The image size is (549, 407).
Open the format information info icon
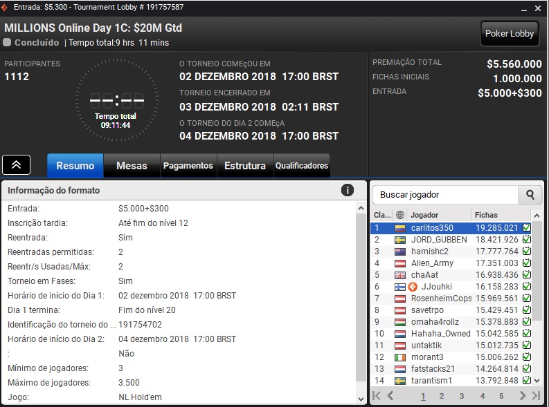point(347,190)
